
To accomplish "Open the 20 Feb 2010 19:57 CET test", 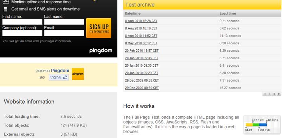I will tap(142, 51).
